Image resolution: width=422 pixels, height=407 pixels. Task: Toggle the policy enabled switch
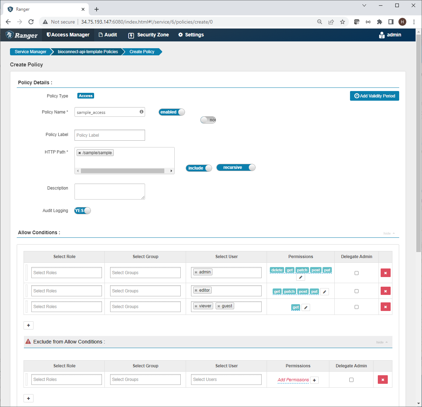[x=172, y=112]
